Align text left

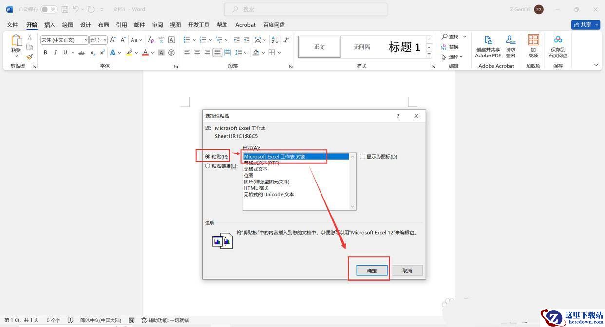coord(187,53)
